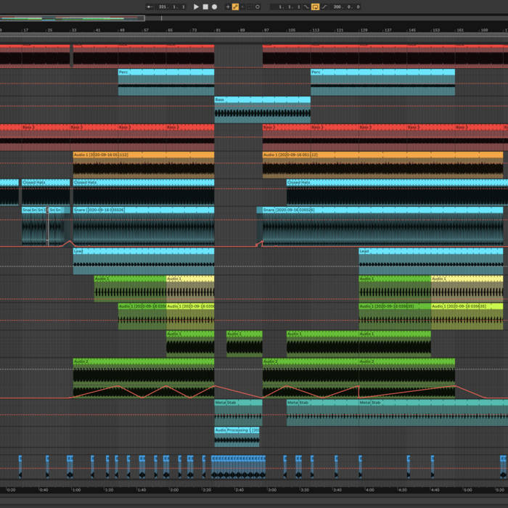Select the Audio Processing clip

tap(237, 430)
